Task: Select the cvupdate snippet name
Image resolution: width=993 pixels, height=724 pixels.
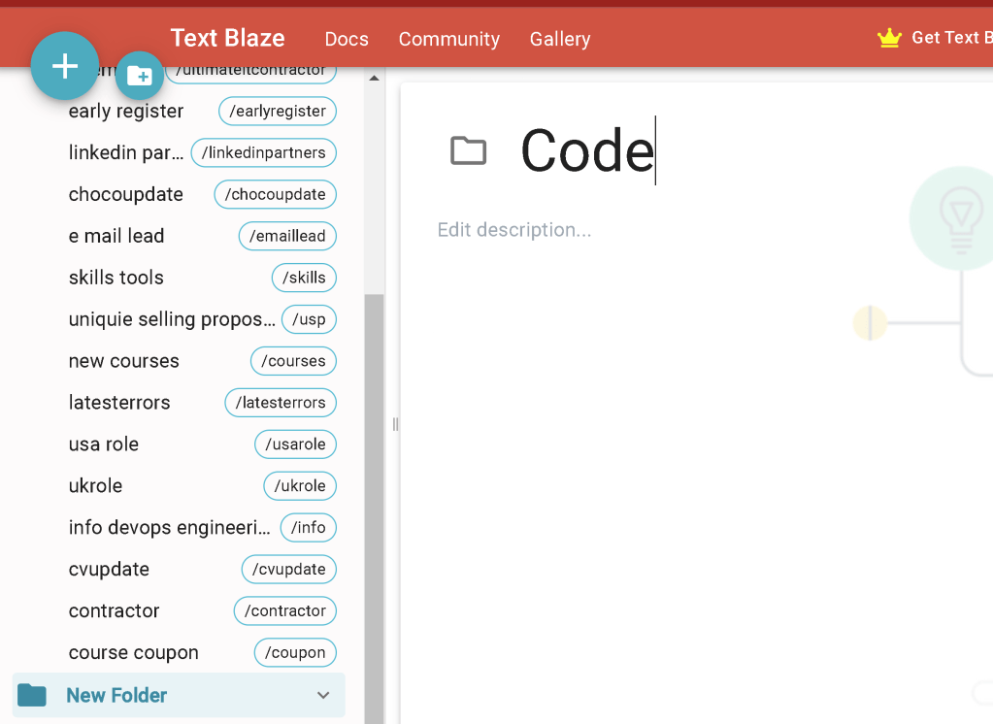Action: pos(109,570)
